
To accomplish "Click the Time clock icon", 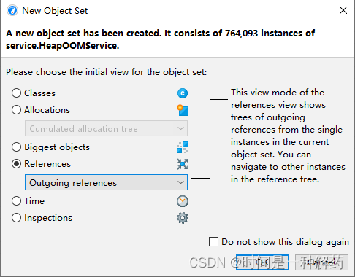I will pos(183,201).
